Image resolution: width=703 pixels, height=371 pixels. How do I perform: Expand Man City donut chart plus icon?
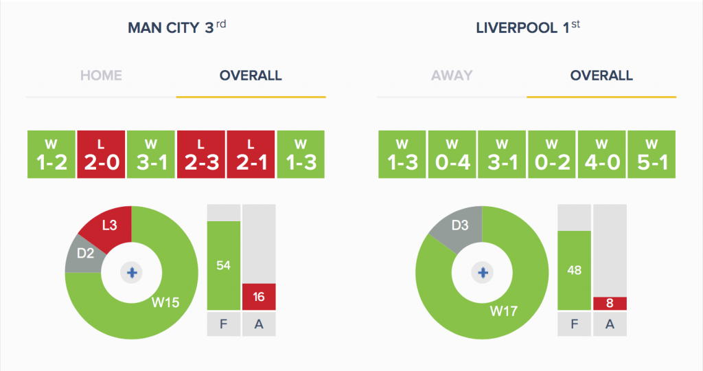point(131,272)
